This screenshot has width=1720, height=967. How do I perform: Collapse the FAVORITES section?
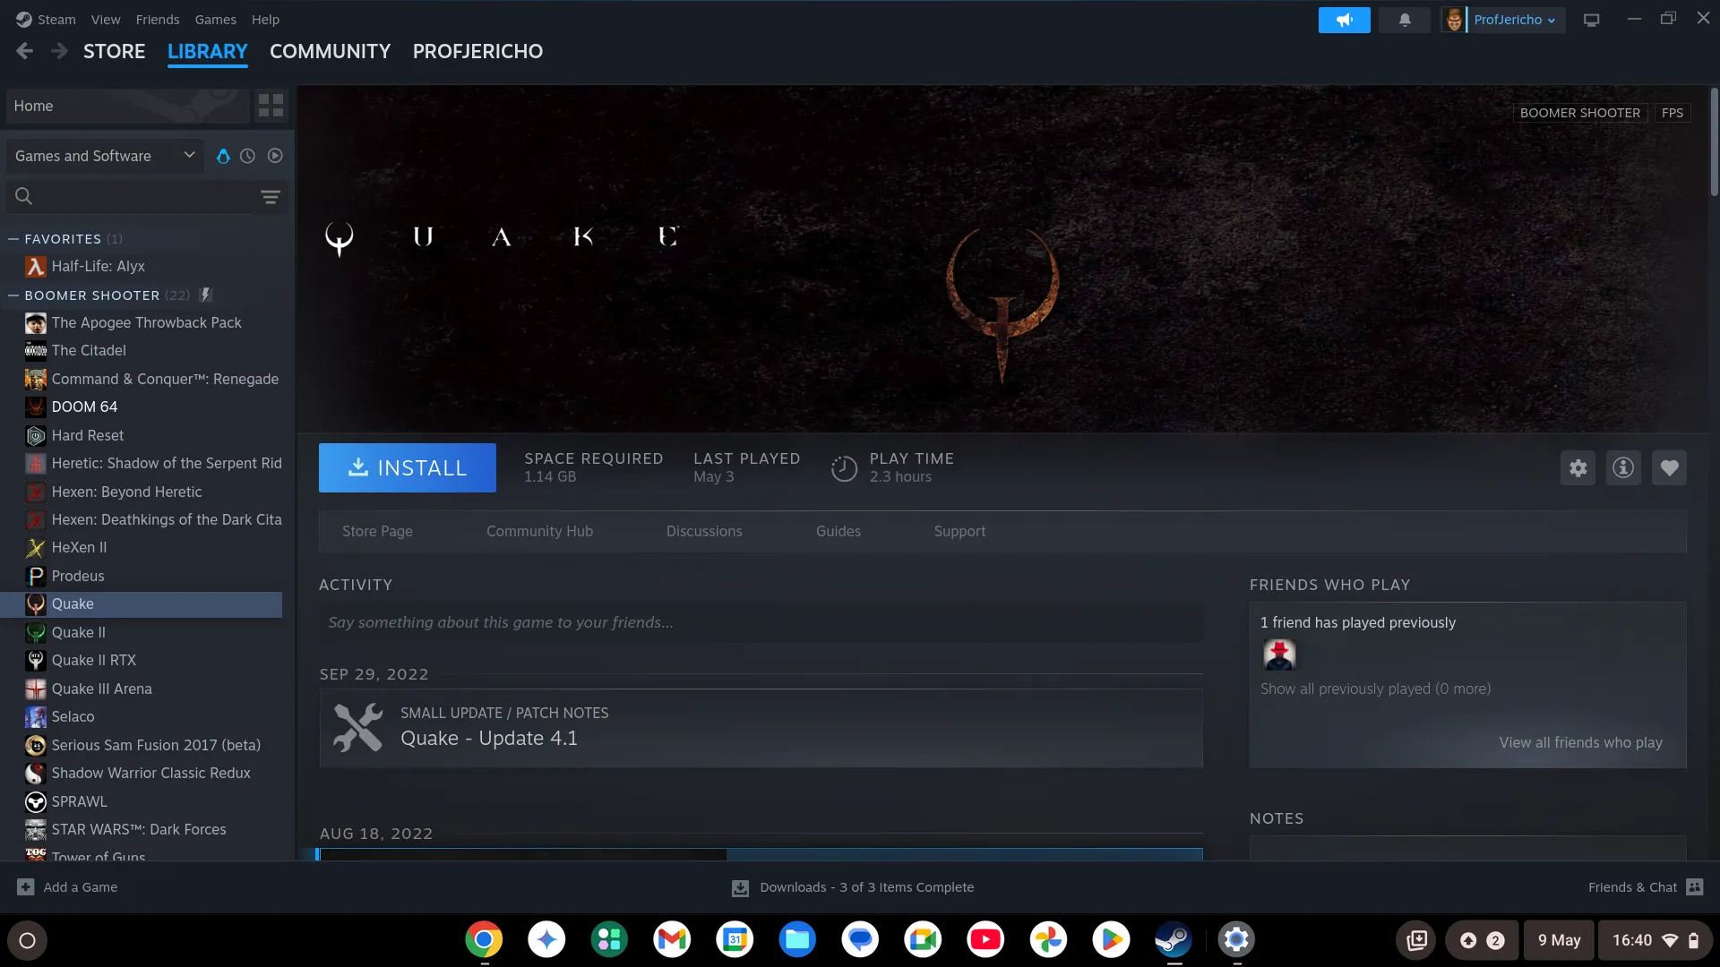click(x=12, y=238)
